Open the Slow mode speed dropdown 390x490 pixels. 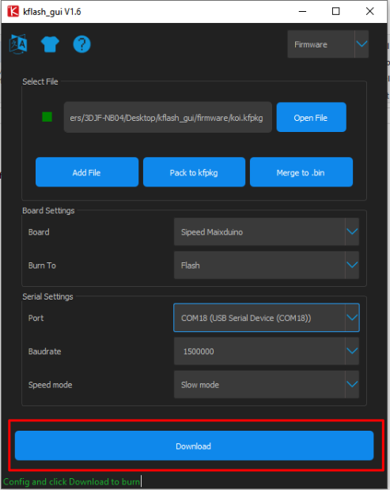click(x=267, y=384)
